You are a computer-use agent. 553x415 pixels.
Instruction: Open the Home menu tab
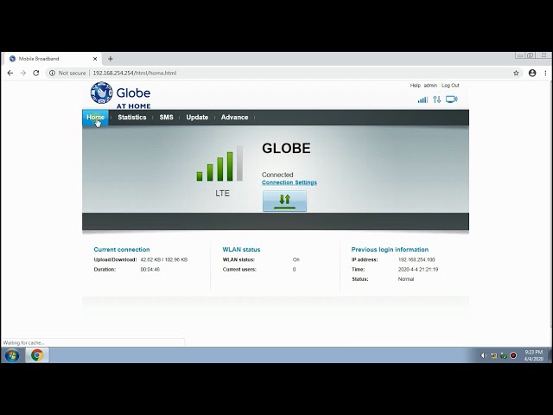point(95,118)
